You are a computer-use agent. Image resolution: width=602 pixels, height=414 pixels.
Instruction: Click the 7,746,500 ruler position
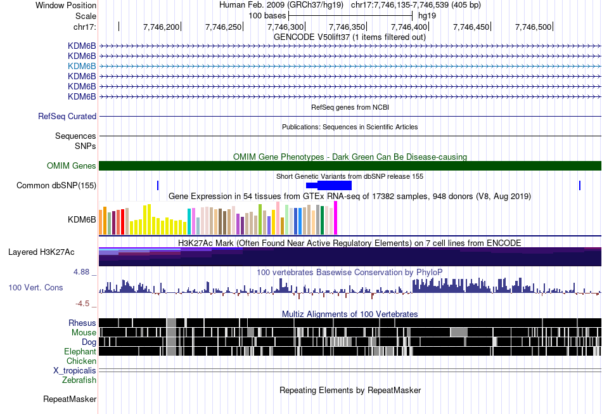534,27
